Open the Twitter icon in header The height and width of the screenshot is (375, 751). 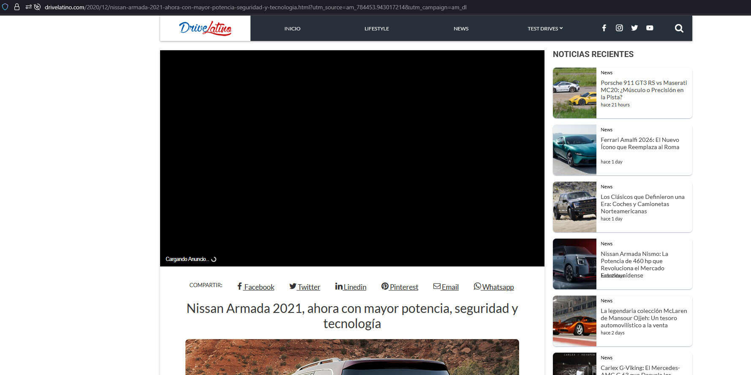tap(634, 28)
